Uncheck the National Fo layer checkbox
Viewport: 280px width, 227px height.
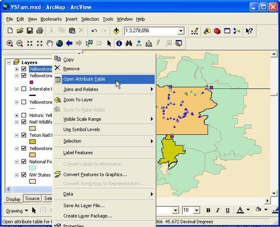point(24,161)
